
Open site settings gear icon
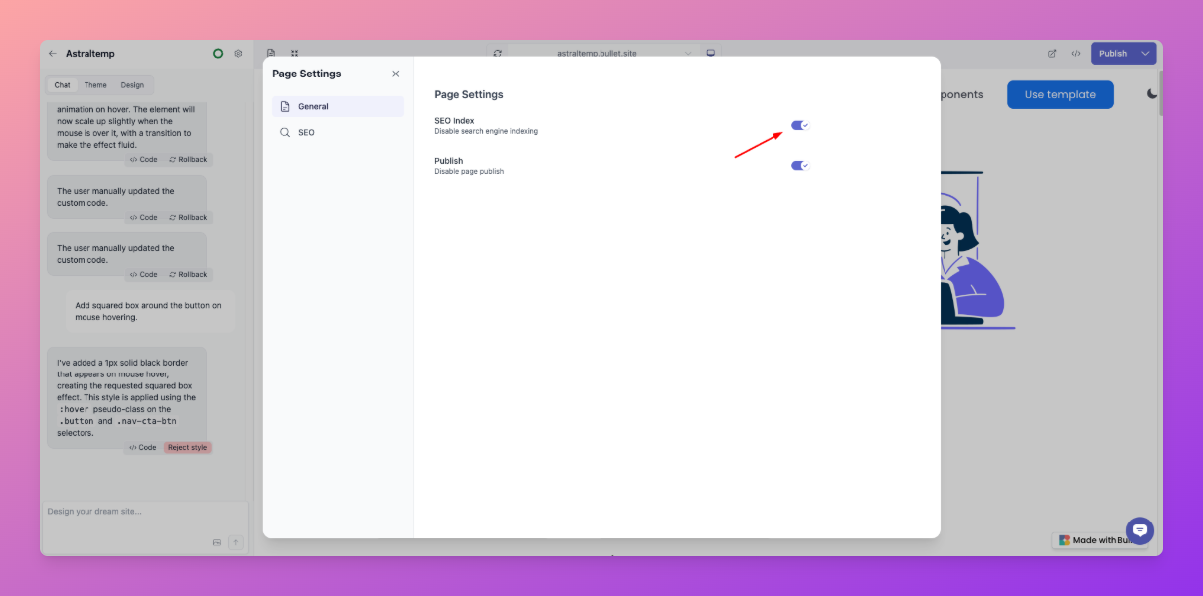click(238, 54)
